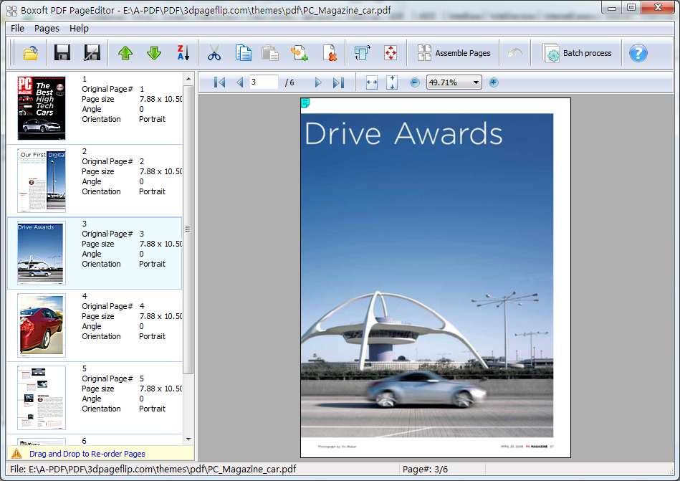Copy pages with the copy icon
This screenshot has width=680, height=481.
pos(244,53)
